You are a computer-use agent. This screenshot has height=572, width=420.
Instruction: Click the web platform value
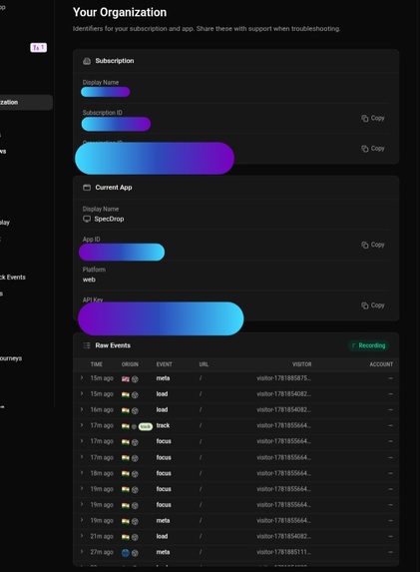coord(89,280)
